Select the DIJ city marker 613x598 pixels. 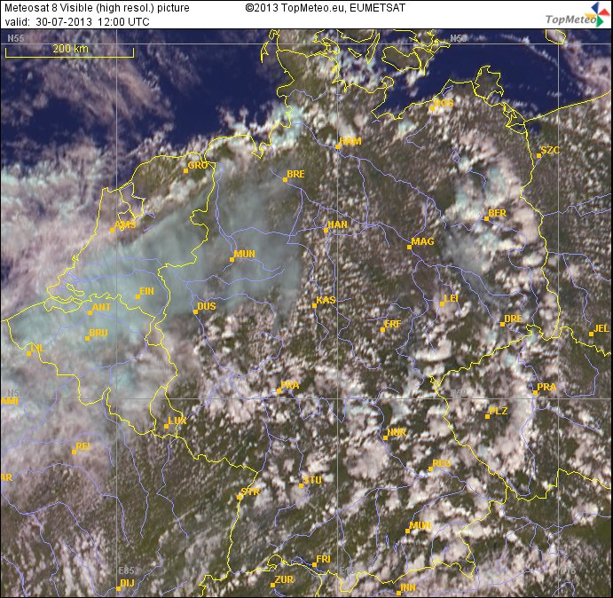[118, 588]
